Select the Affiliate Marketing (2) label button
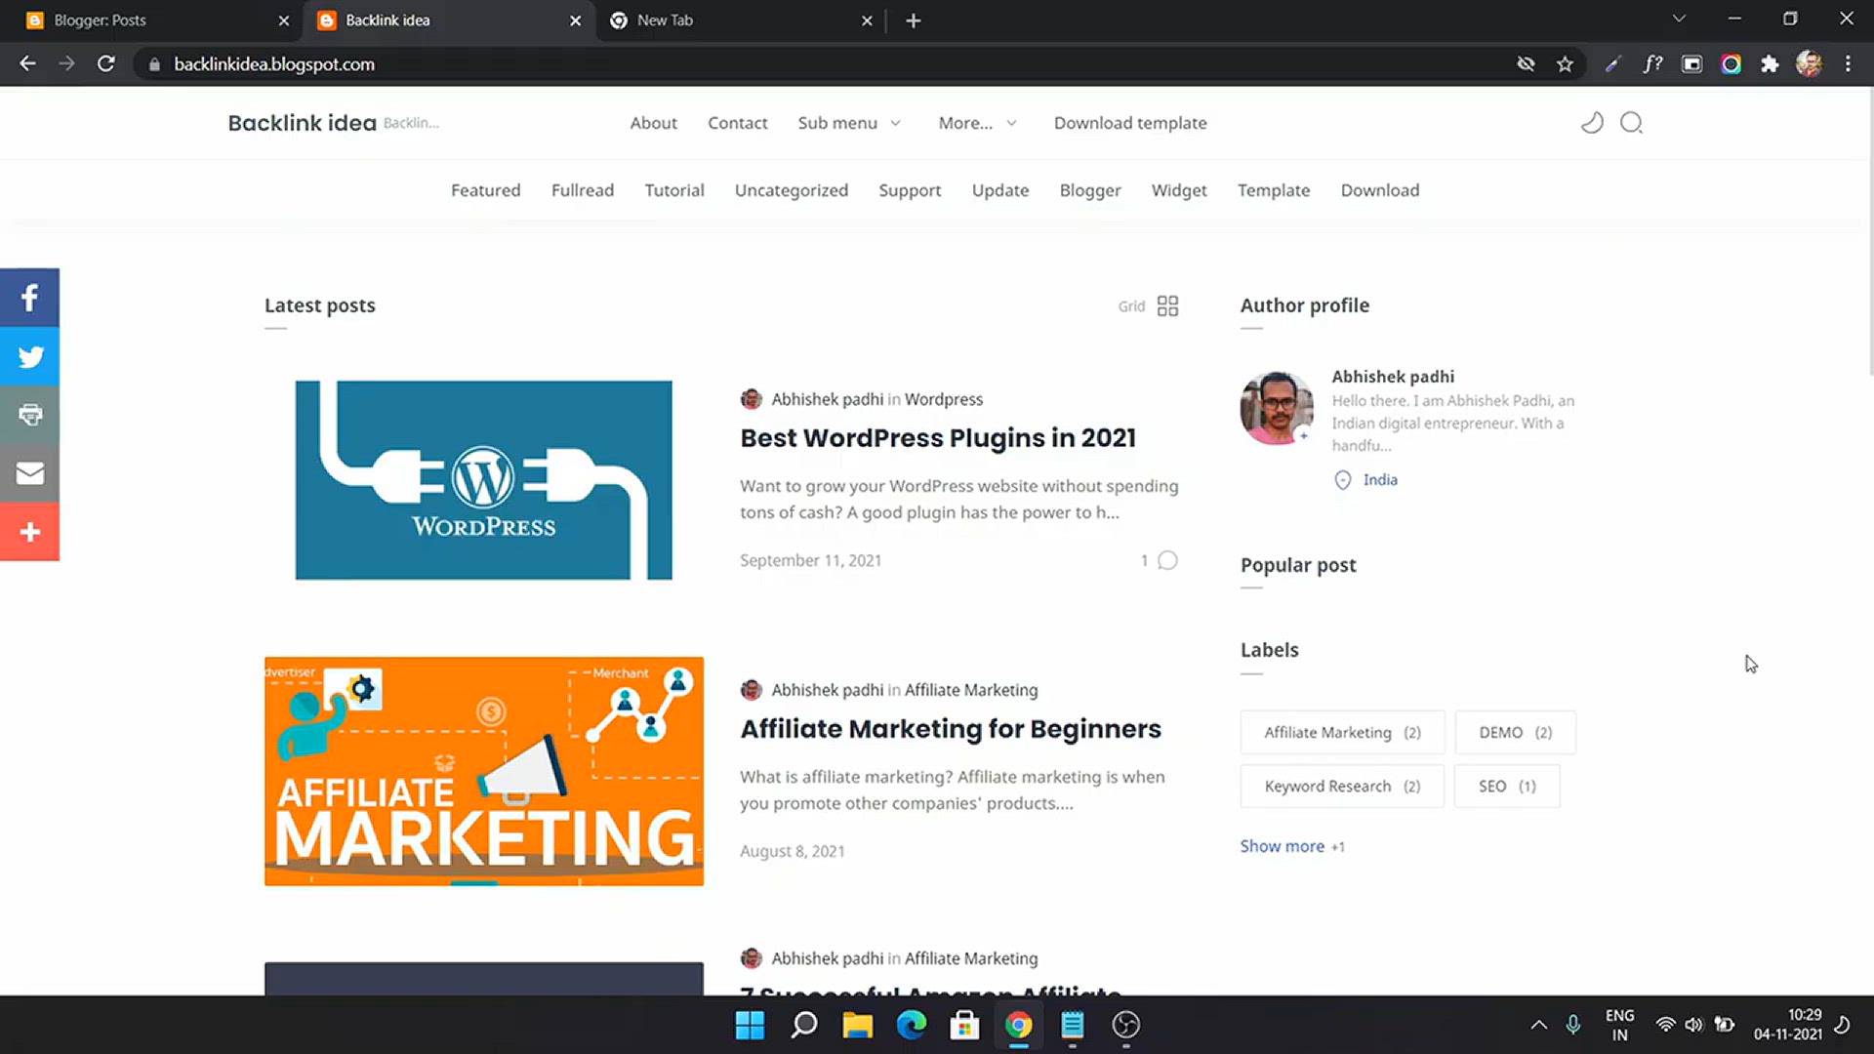Viewport: 1874px width, 1054px height. (1342, 733)
